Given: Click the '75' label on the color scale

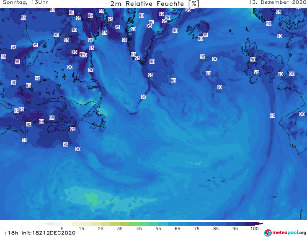Looking at the screenshot, I should coord(197,229).
